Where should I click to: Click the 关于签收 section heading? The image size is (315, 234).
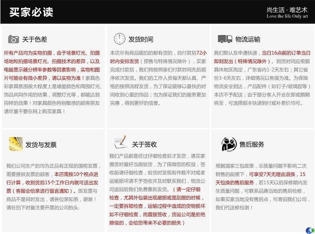click(144, 144)
